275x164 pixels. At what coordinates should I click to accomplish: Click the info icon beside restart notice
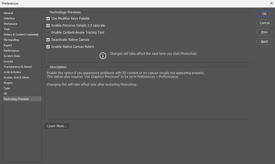coord(103,56)
